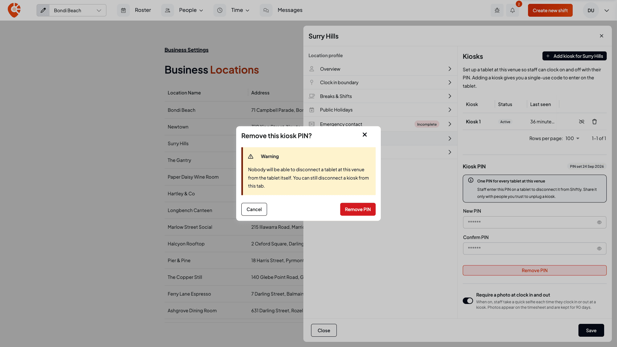Open the Overview section
The height and width of the screenshot is (347, 617).
380,69
